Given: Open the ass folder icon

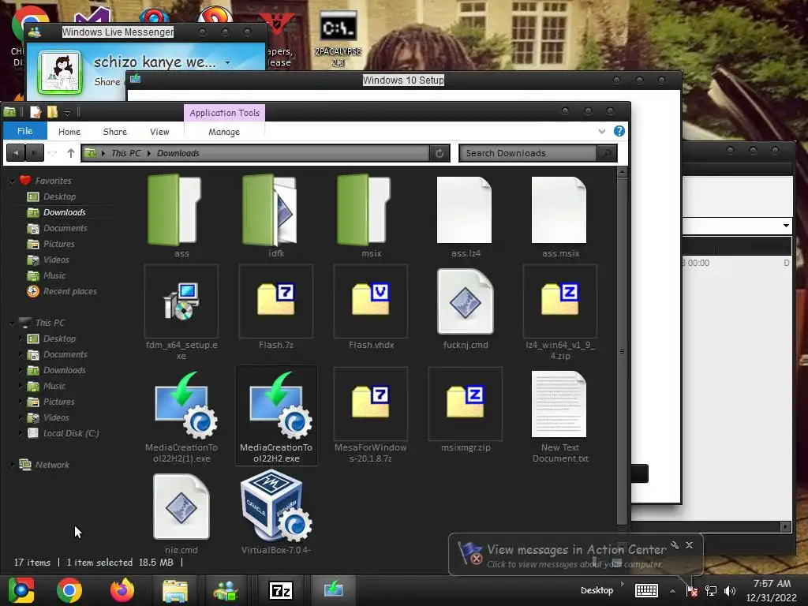Looking at the screenshot, I should coord(175,210).
